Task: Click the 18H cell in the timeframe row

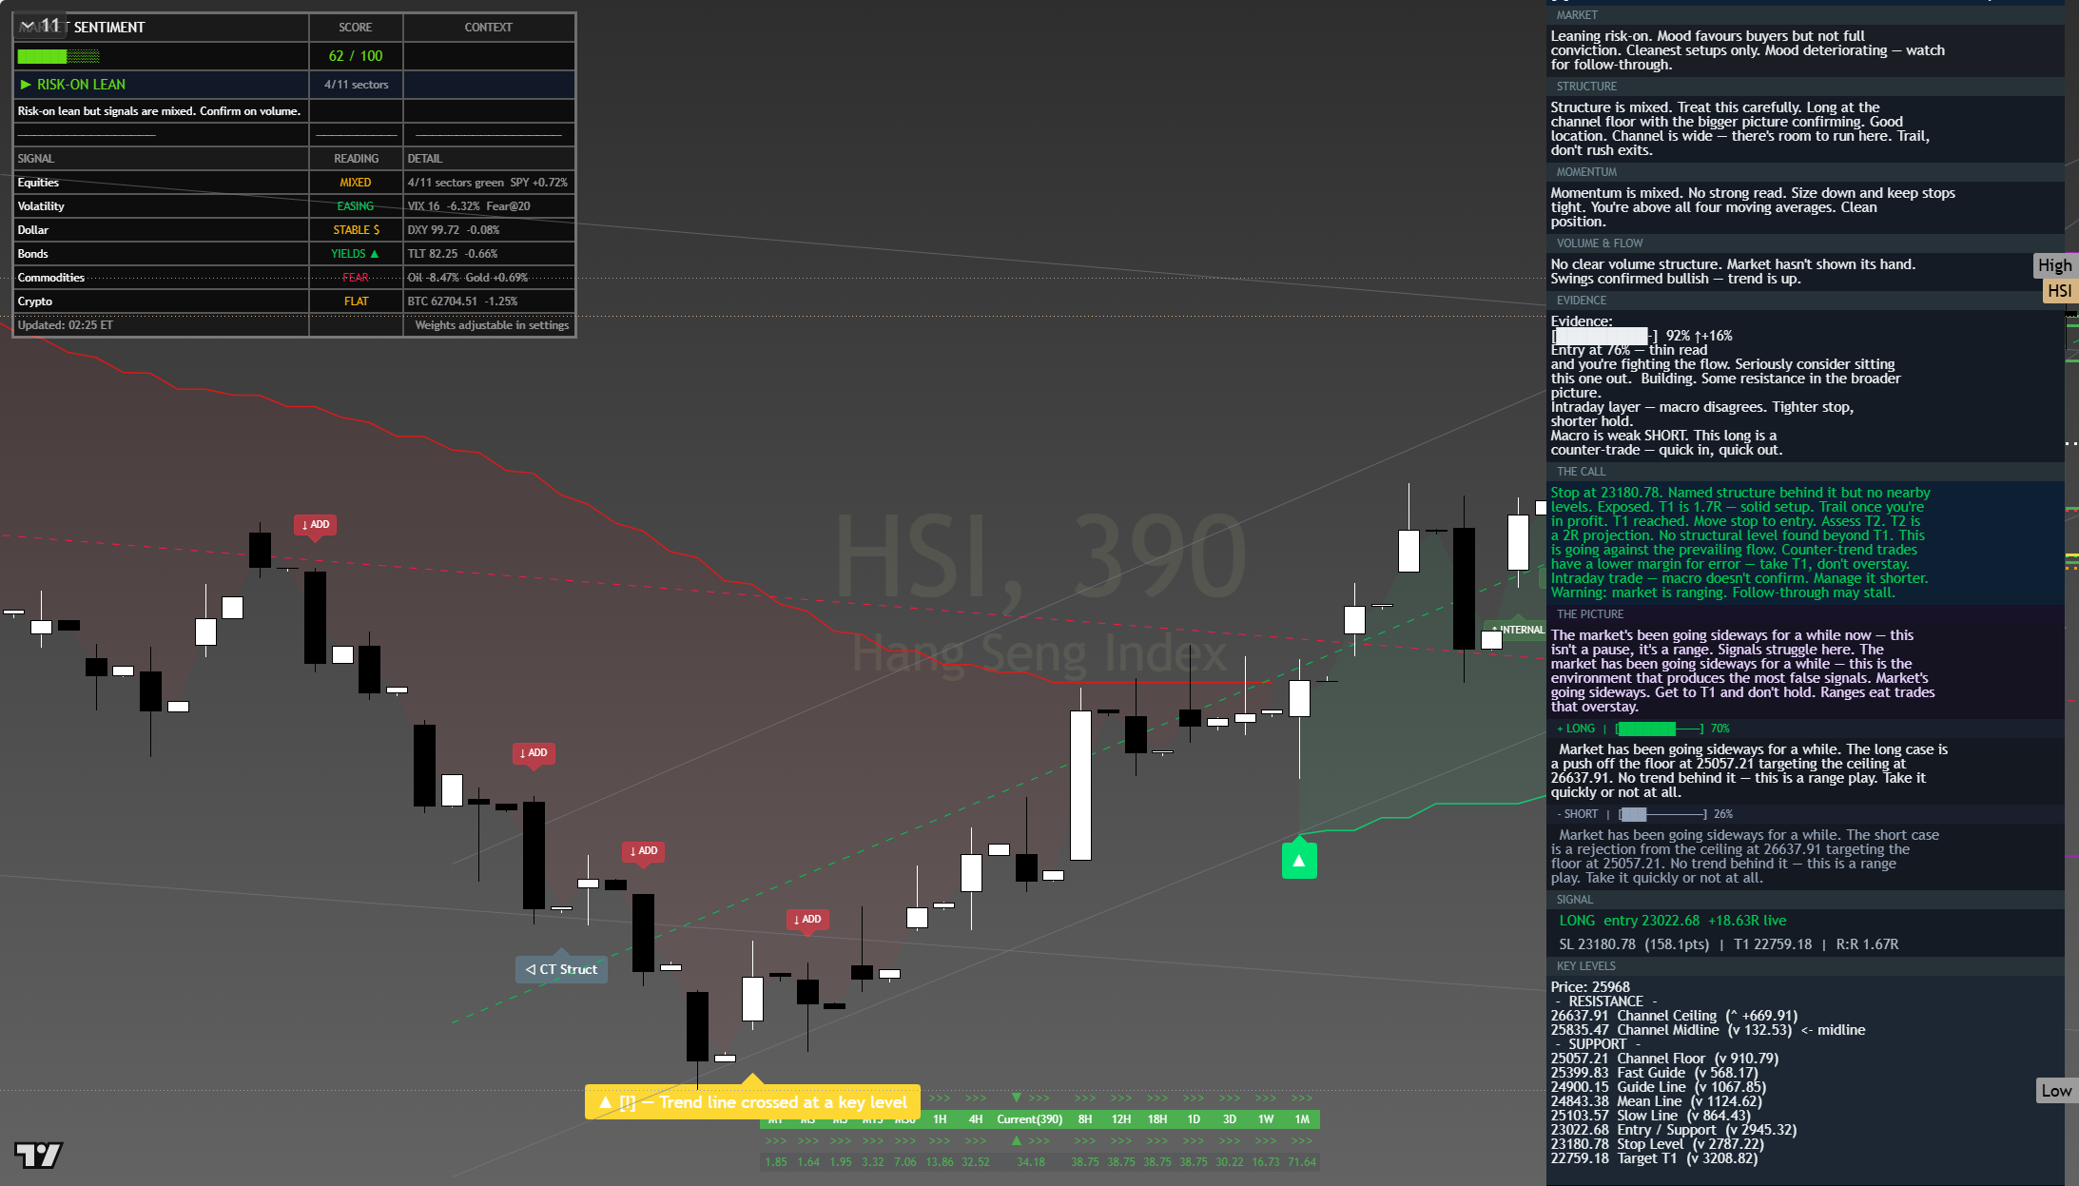Action: pos(1157,1119)
